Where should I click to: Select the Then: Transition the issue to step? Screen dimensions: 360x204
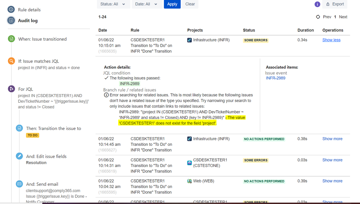(53, 129)
